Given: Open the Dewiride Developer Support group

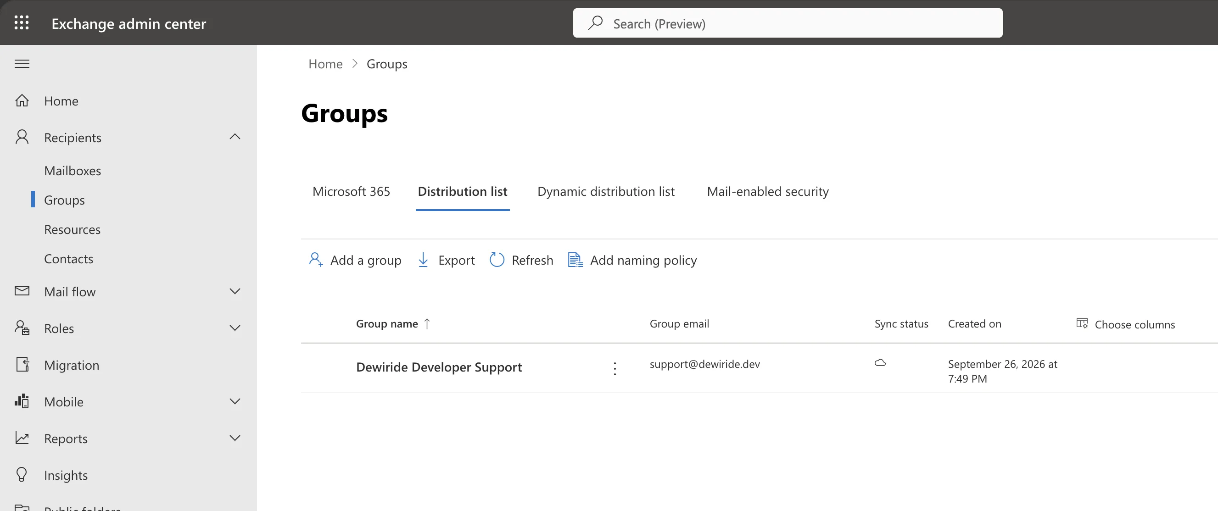Looking at the screenshot, I should [x=439, y=367].
